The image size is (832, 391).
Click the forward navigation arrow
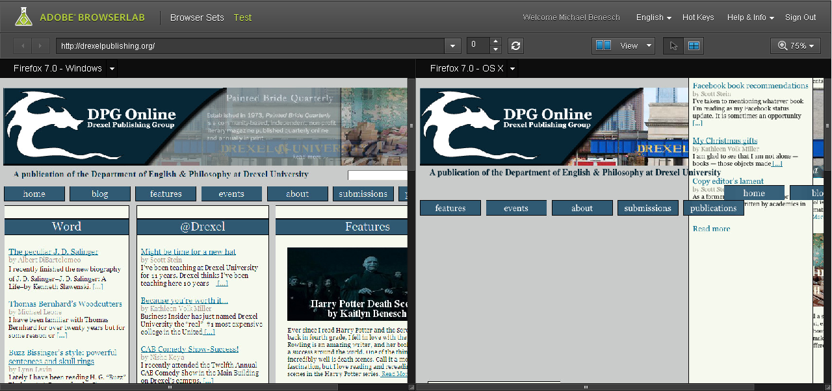coord(40,45)
